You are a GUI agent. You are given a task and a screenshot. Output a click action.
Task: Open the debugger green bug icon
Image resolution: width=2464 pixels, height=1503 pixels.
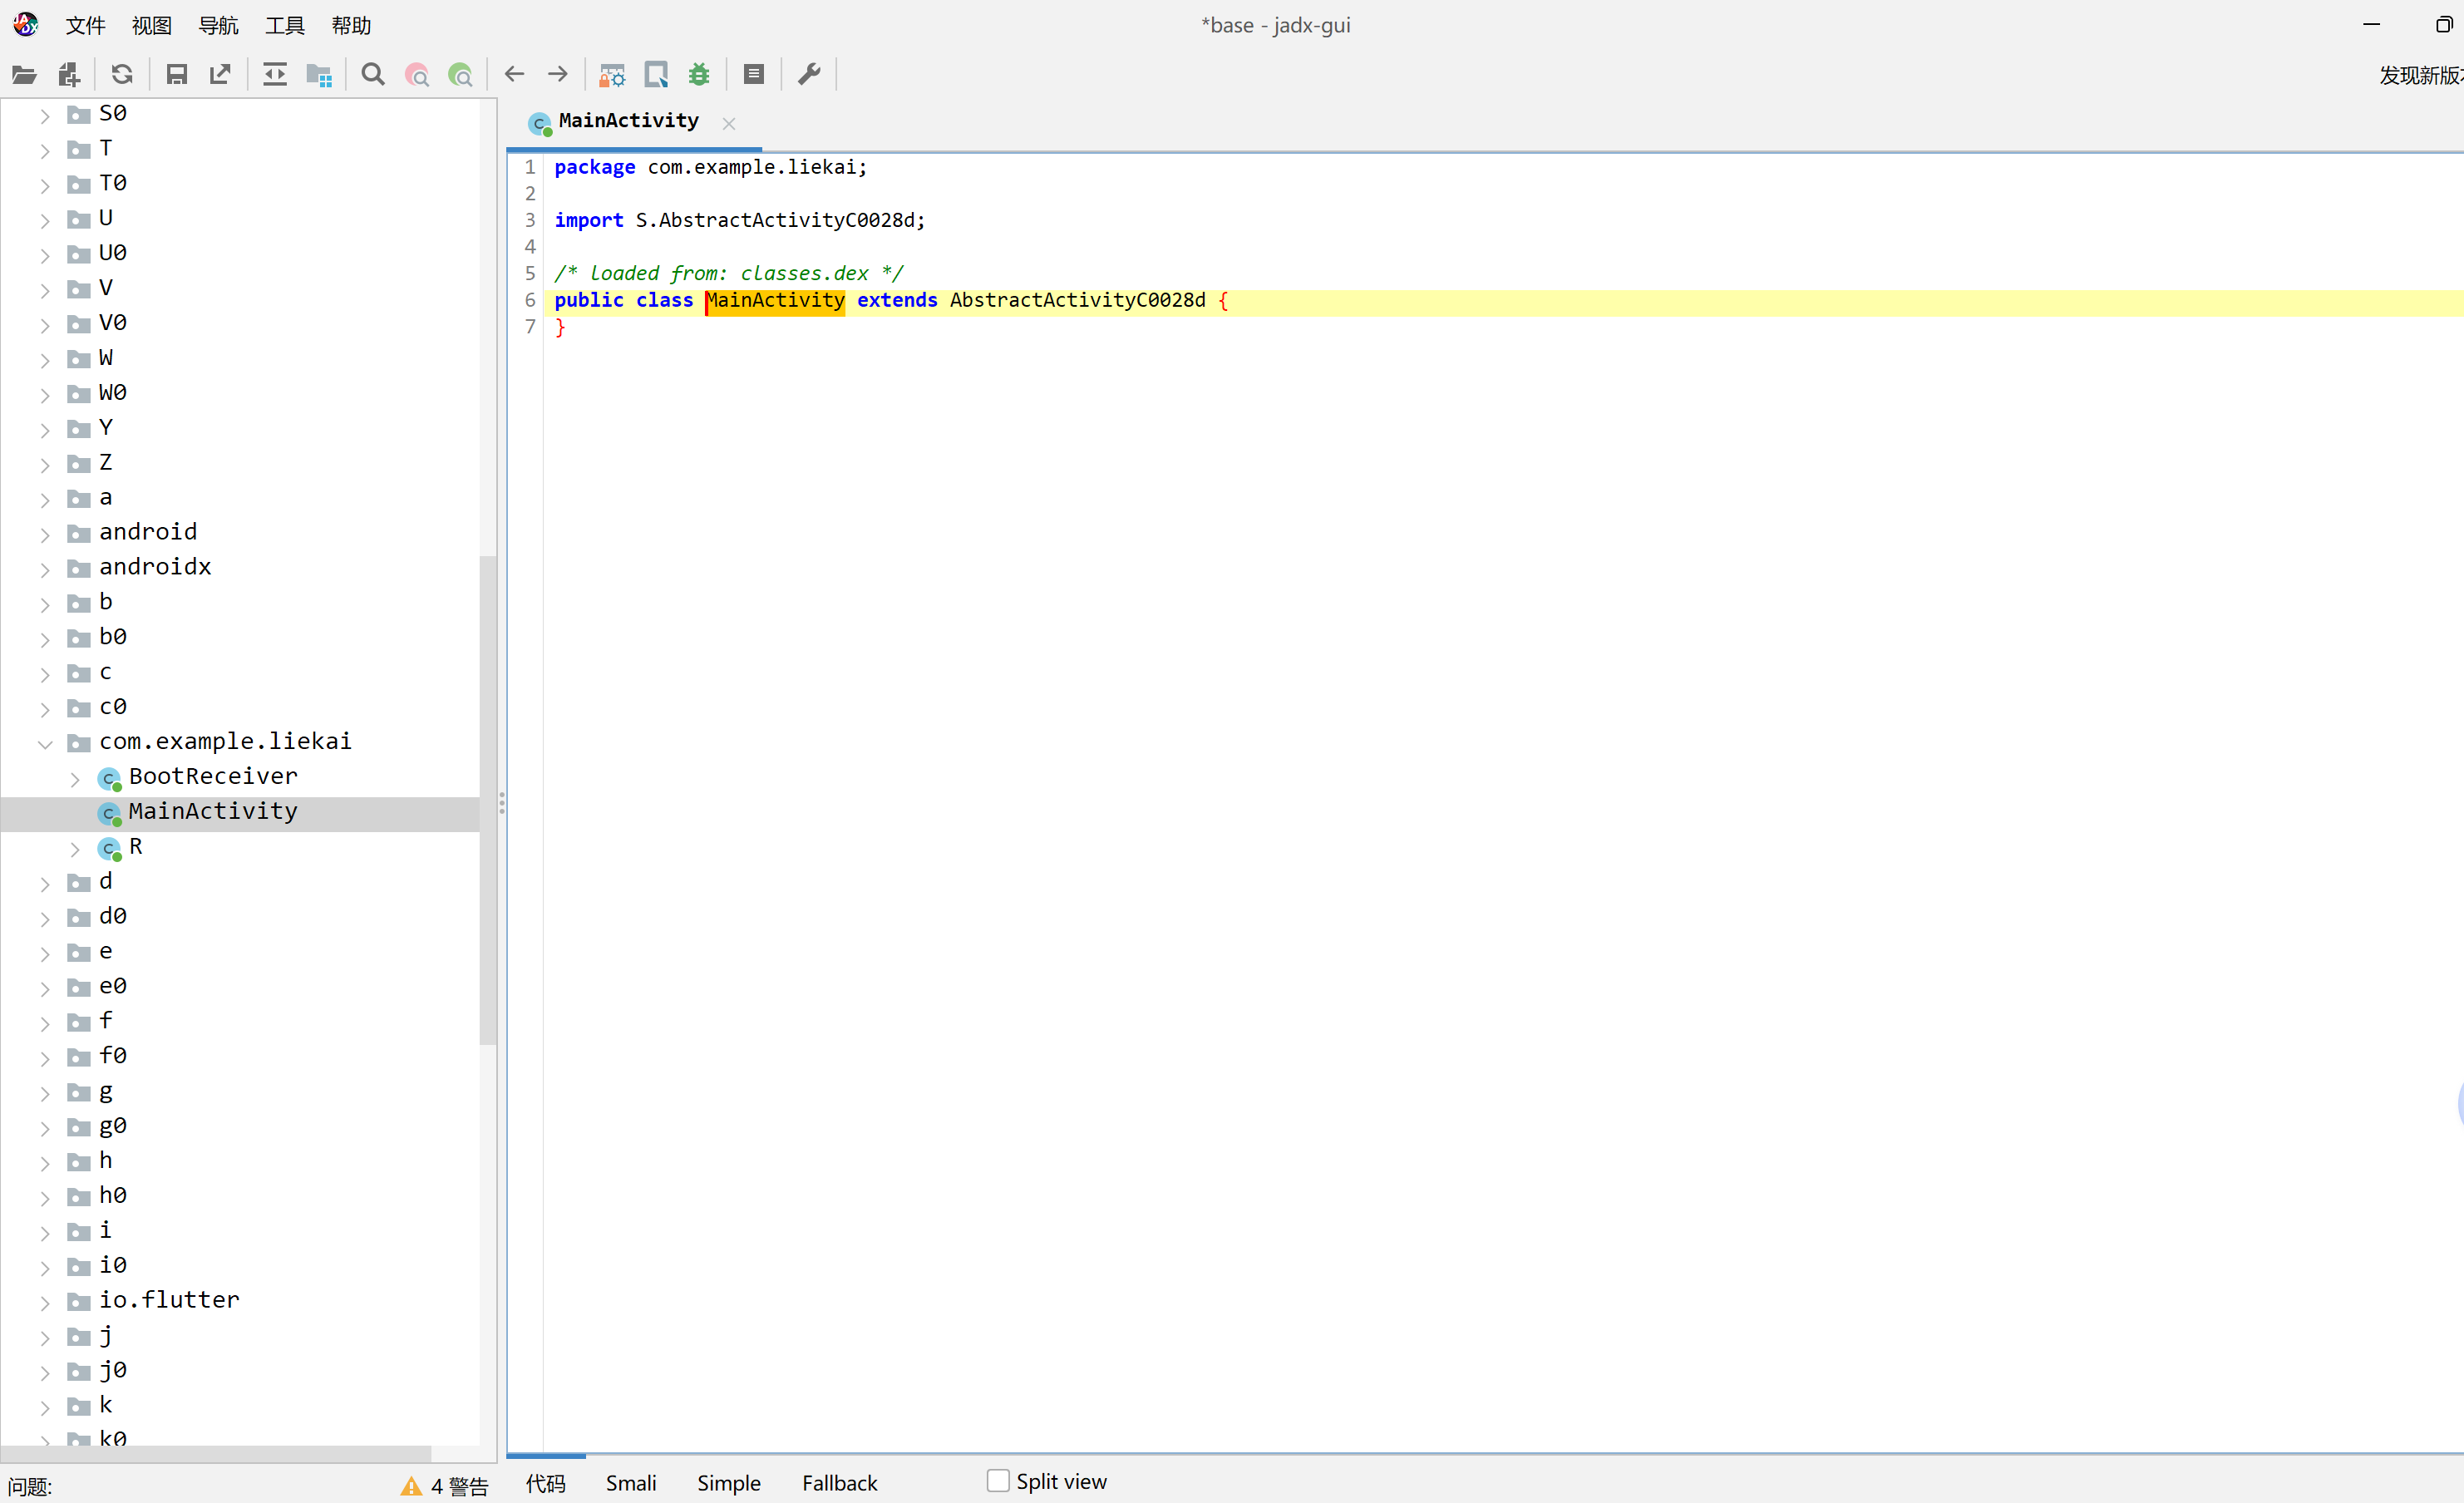(x=699, y=74)
